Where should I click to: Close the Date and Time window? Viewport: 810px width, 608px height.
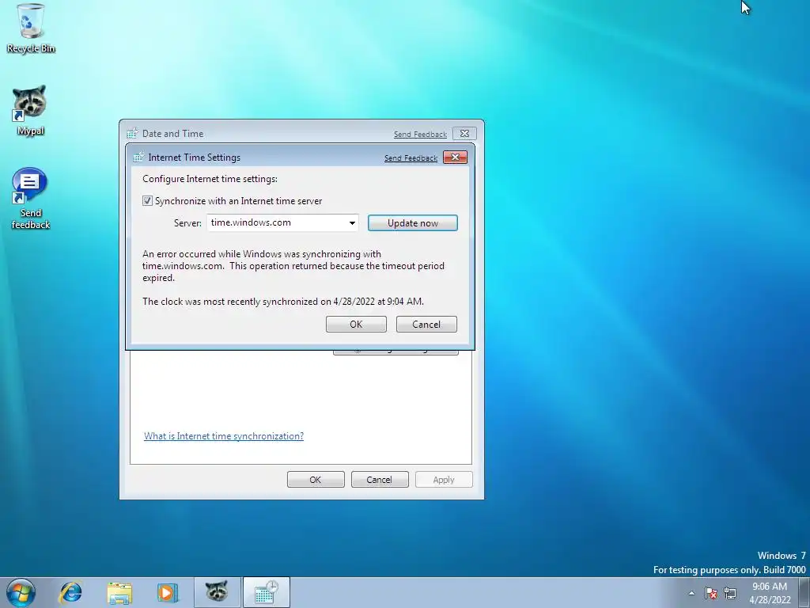[464, 133]
